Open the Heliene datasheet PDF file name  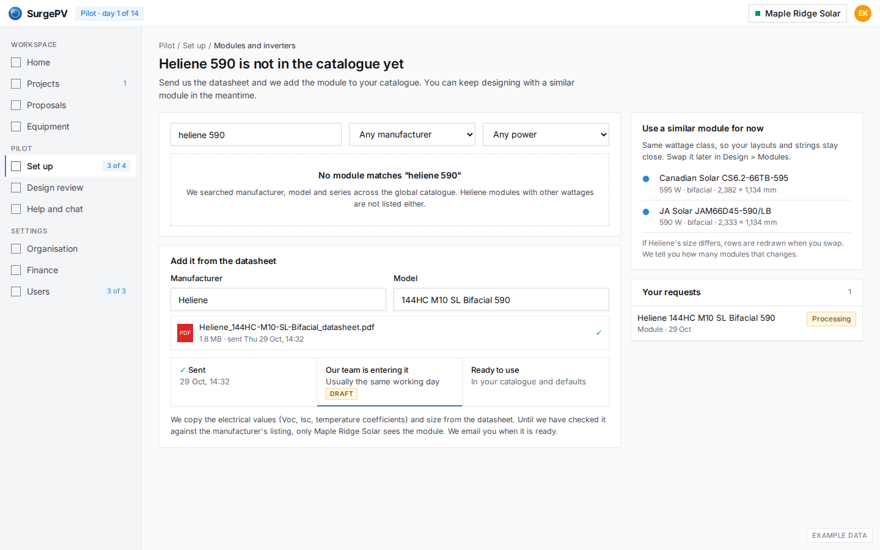(x=287, y=327)
